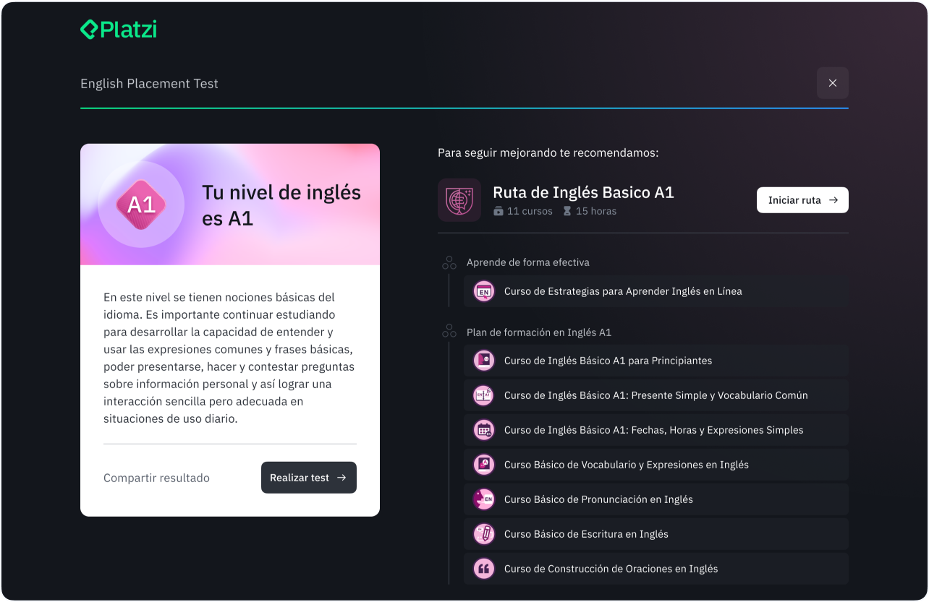Select Curso Básico de Pronunciación en Inglés text

click(x=598, y=499)
